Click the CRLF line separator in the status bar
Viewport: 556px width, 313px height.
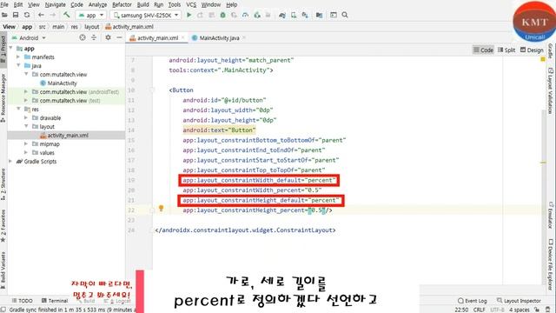(x=479, y=310)
